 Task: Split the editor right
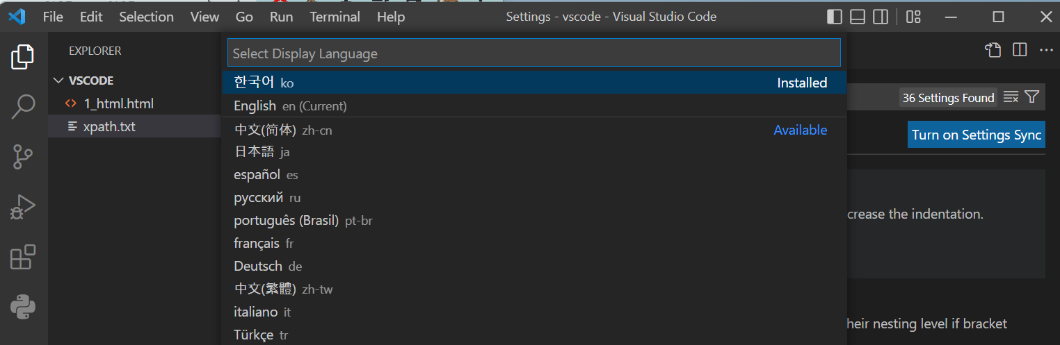click(1020, 49)
